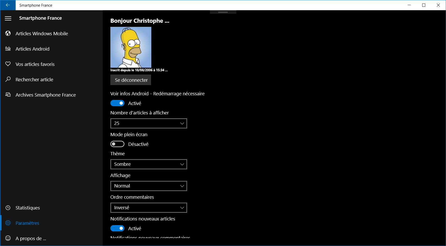This screenshot has width=446, height=246.
Task: Open Vos articles favoris
Action: click(x=51, y=64)
